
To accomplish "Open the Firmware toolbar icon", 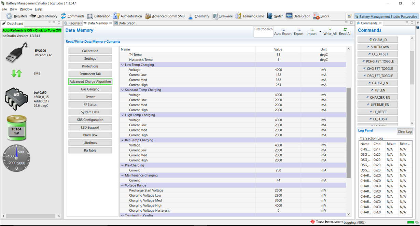I will [x=215, y=16].
